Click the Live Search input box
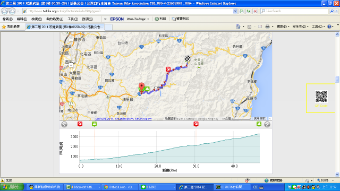This screenshot has height=191, width=340. tap(294, 11)
